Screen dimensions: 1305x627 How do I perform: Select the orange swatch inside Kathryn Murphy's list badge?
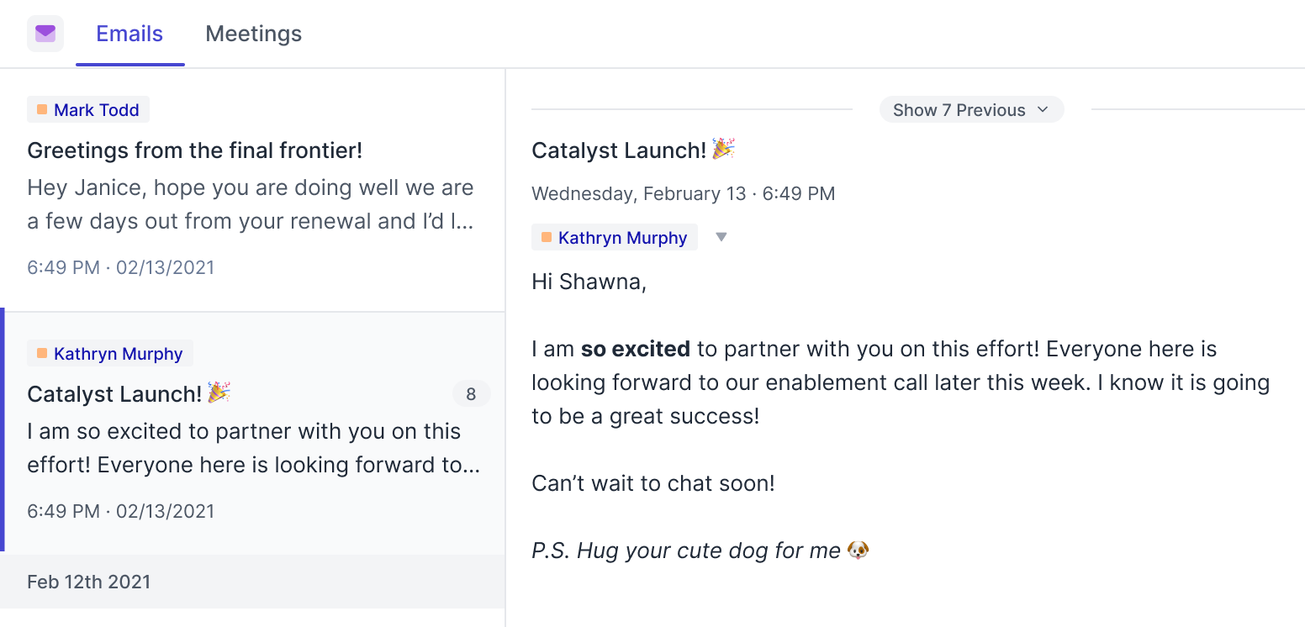[41, 353]
